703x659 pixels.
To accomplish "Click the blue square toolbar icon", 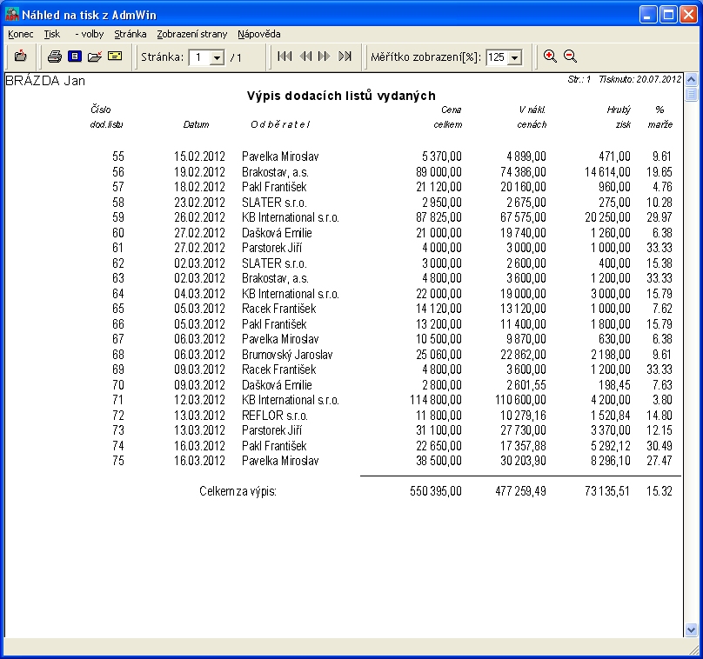I will (x=75, y=57).
